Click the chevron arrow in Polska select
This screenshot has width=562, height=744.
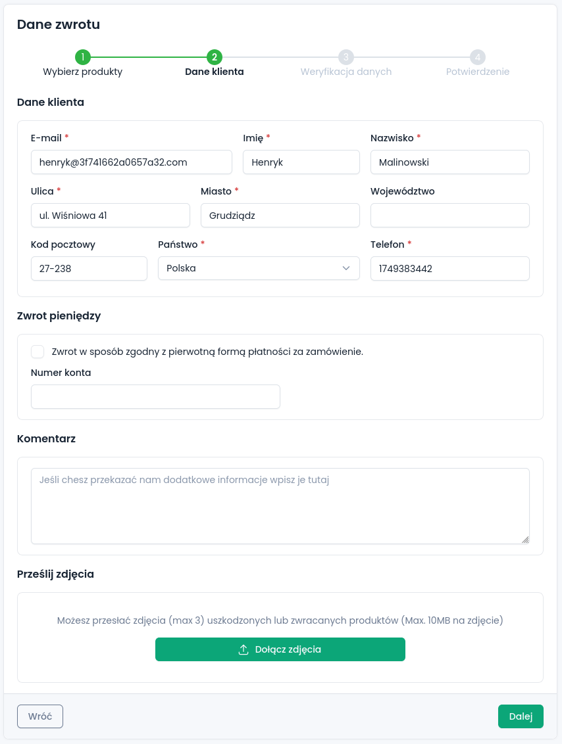click(346, 268)
